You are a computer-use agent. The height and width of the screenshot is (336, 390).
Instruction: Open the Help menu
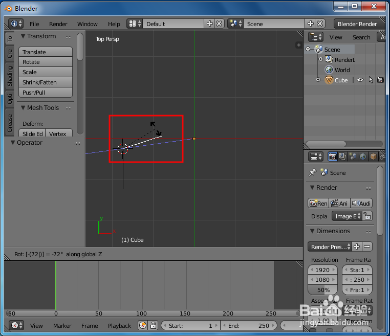coord(114,24)
